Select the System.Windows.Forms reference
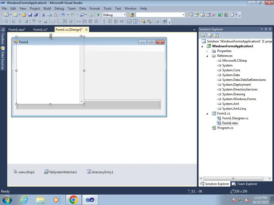The width and height of the screenshot is (274, 205). pyautogui.click(x=239, y=99)
